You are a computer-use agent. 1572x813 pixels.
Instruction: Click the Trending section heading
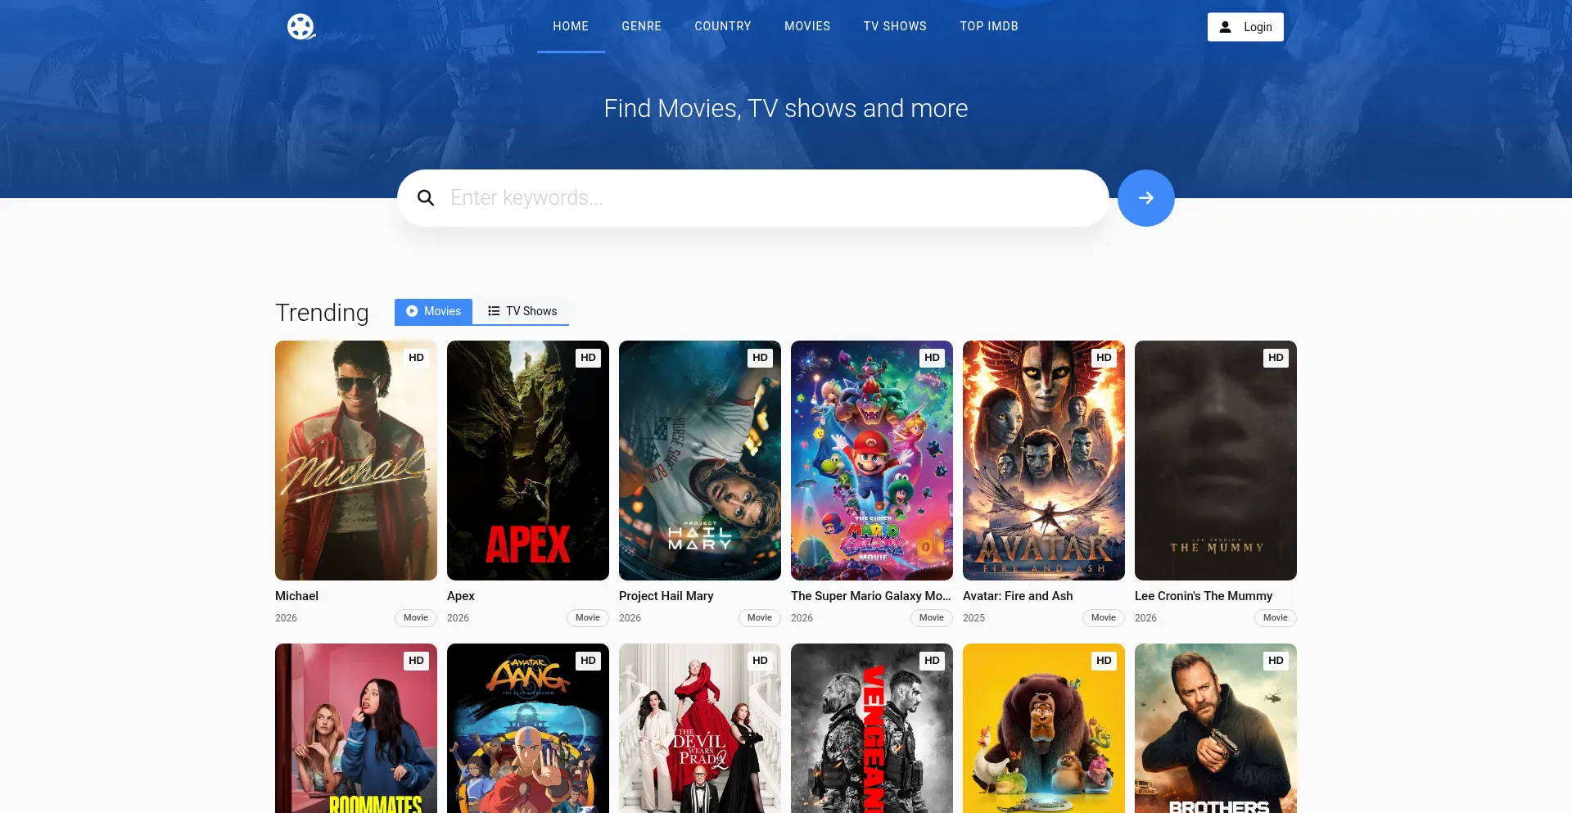point(322,313)
